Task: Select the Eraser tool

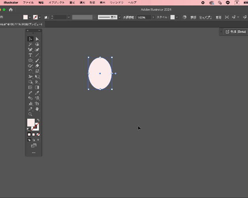Action: tap(37, 66)
